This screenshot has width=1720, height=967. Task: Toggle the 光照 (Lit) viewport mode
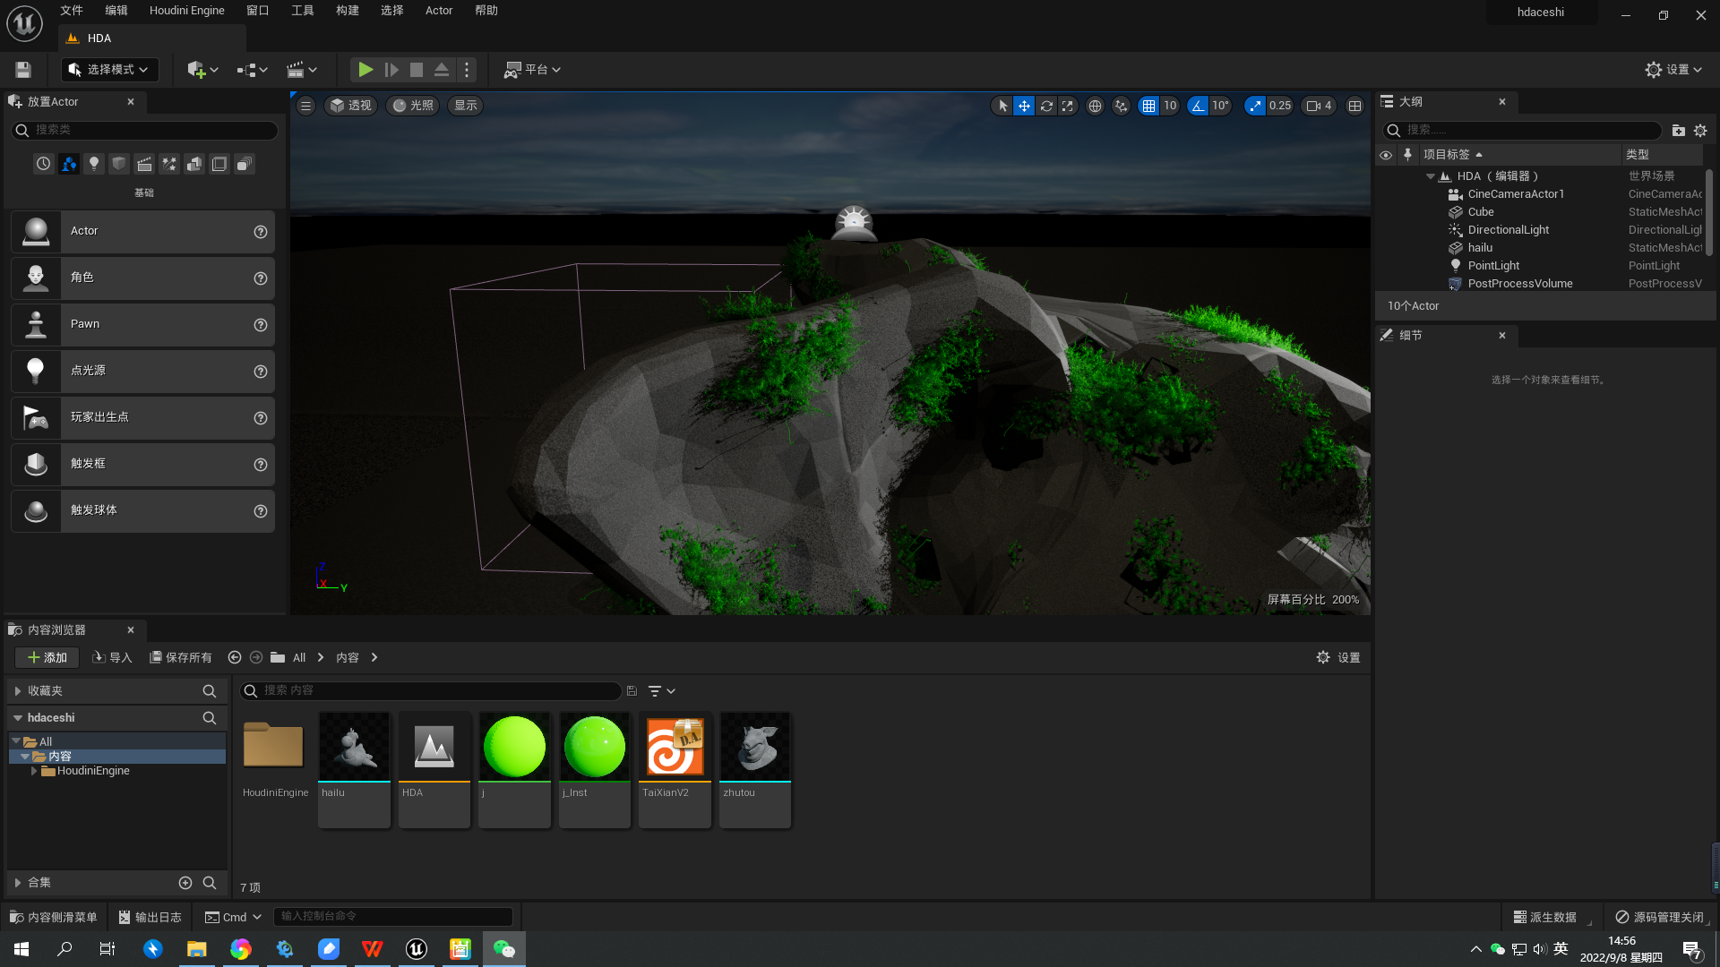tap(411, 106)
